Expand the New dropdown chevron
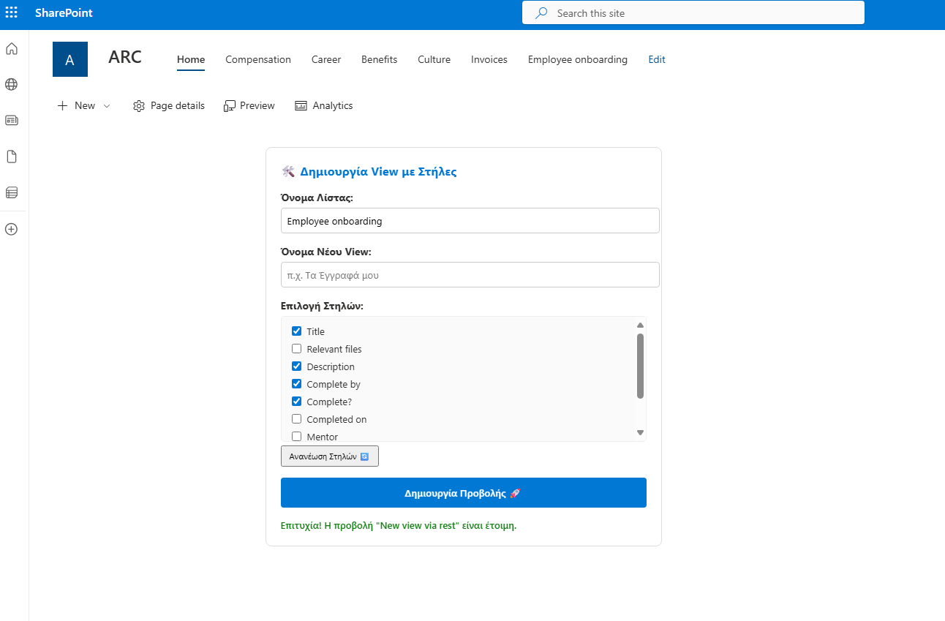This screenshot has height=621, width=945. (107, 106)
